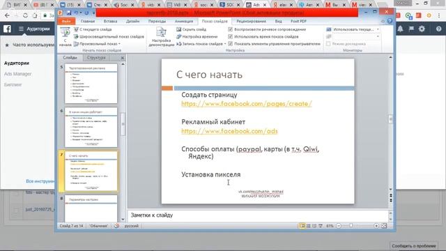Expand Record Slide Show dropdown arrow
Viewport: 446px width, 251px height.
pos(225,44)
